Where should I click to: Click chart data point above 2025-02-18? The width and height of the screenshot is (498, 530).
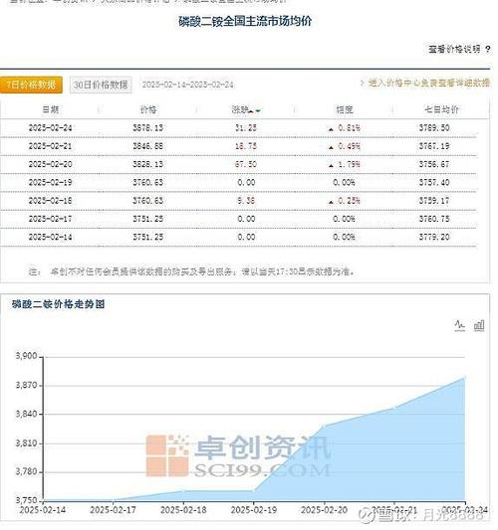pos(183,490)
